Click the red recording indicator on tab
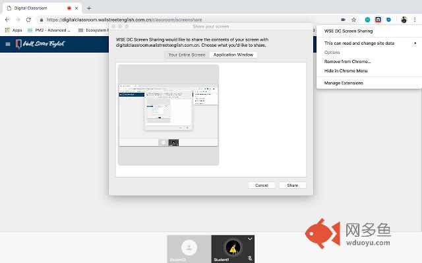Image resolution: width=422 pixels, height=263 pixels. 69,9
